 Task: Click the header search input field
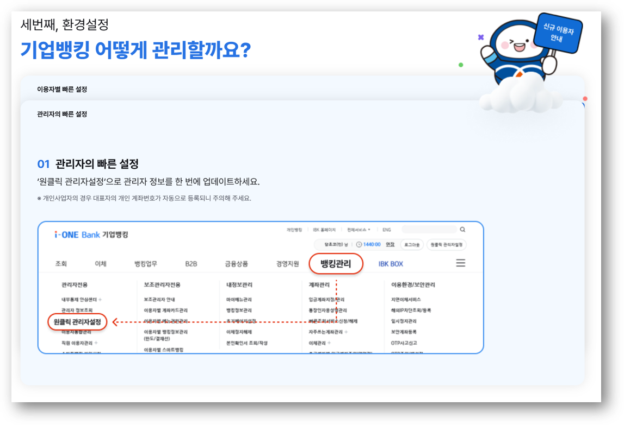pyautogui.click(x=429, y=229)
